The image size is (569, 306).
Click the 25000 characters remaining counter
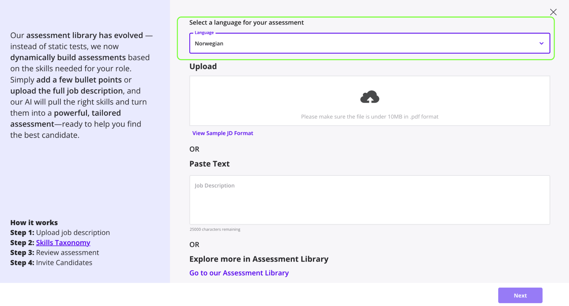(215, 229)
